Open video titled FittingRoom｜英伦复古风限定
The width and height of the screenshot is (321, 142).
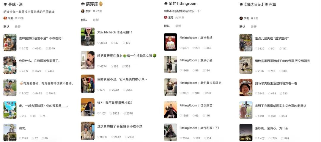(x=200, y=83)
